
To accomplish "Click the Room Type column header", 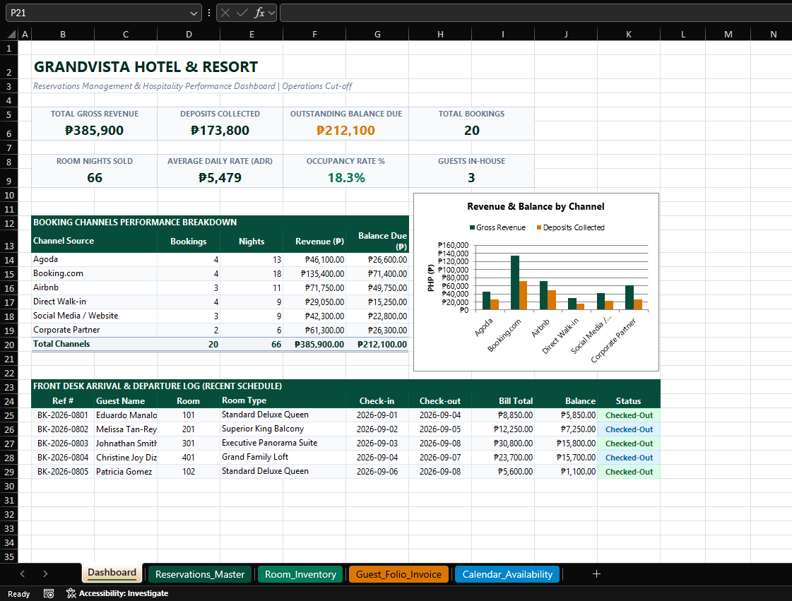I will point(283,401).
